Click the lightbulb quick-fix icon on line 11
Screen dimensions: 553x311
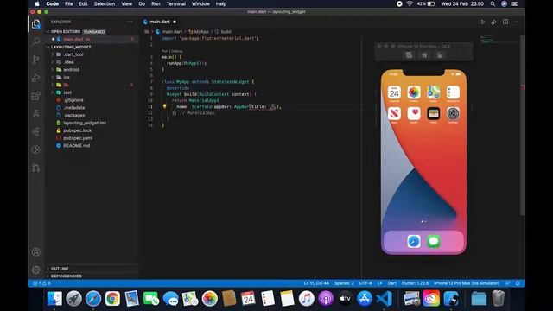tap(164, 106)
